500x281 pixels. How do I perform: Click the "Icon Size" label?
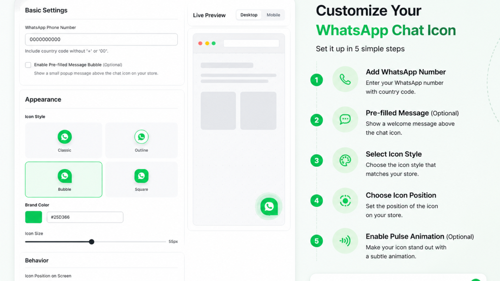coord(34,234)
